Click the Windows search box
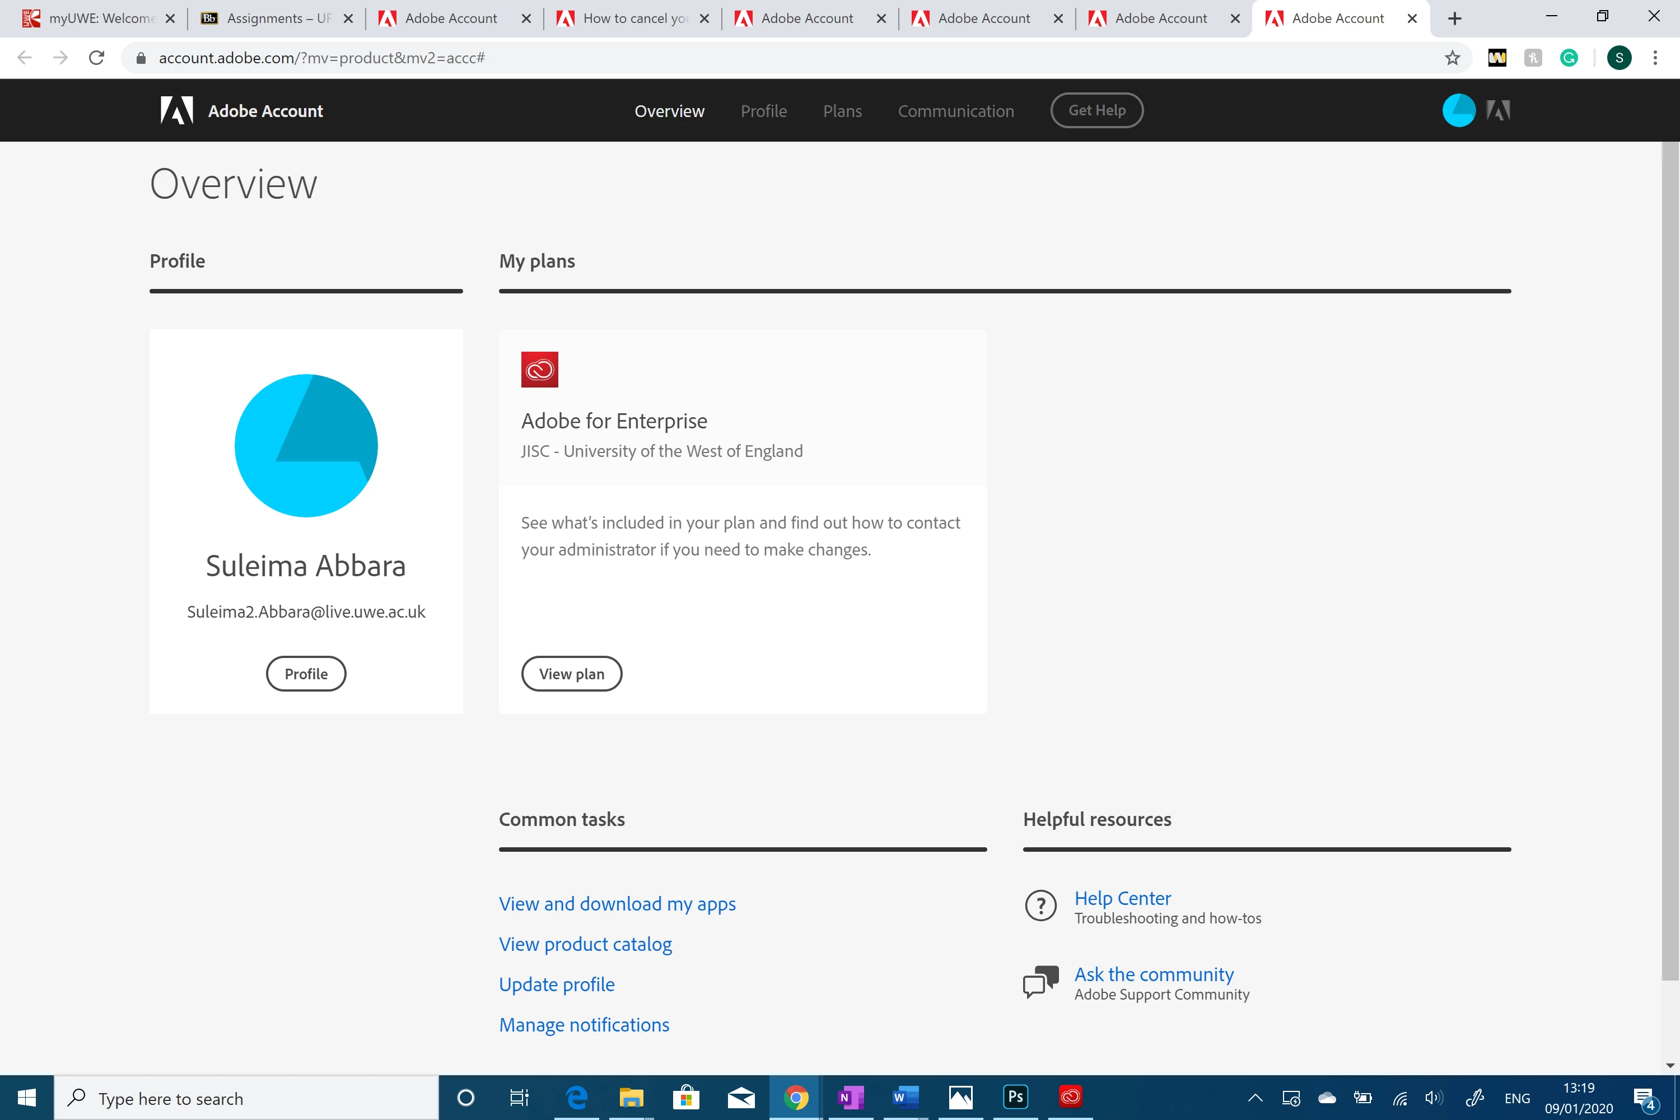 [246, 1098]
